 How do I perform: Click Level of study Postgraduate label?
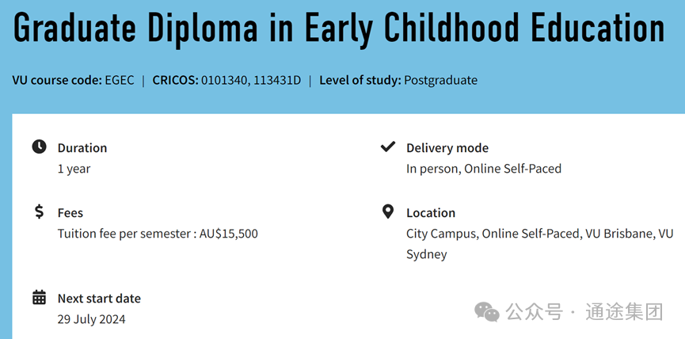(398, 80)
